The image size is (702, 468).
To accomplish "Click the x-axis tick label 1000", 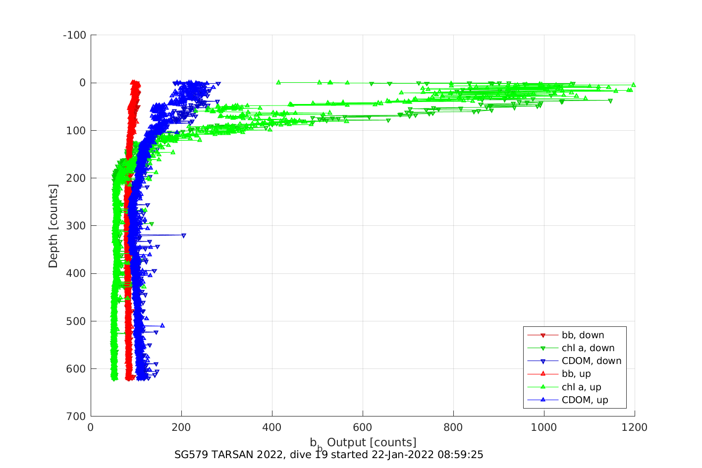I will point(544,427).
